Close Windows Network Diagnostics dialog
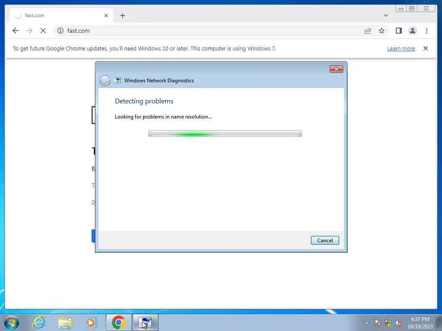The height and width of the screenshot is (331, 442). 336,69
